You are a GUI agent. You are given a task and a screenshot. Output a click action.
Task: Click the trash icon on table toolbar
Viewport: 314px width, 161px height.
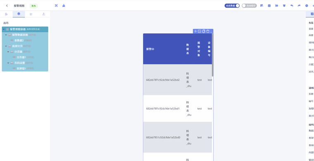point(208,31)
